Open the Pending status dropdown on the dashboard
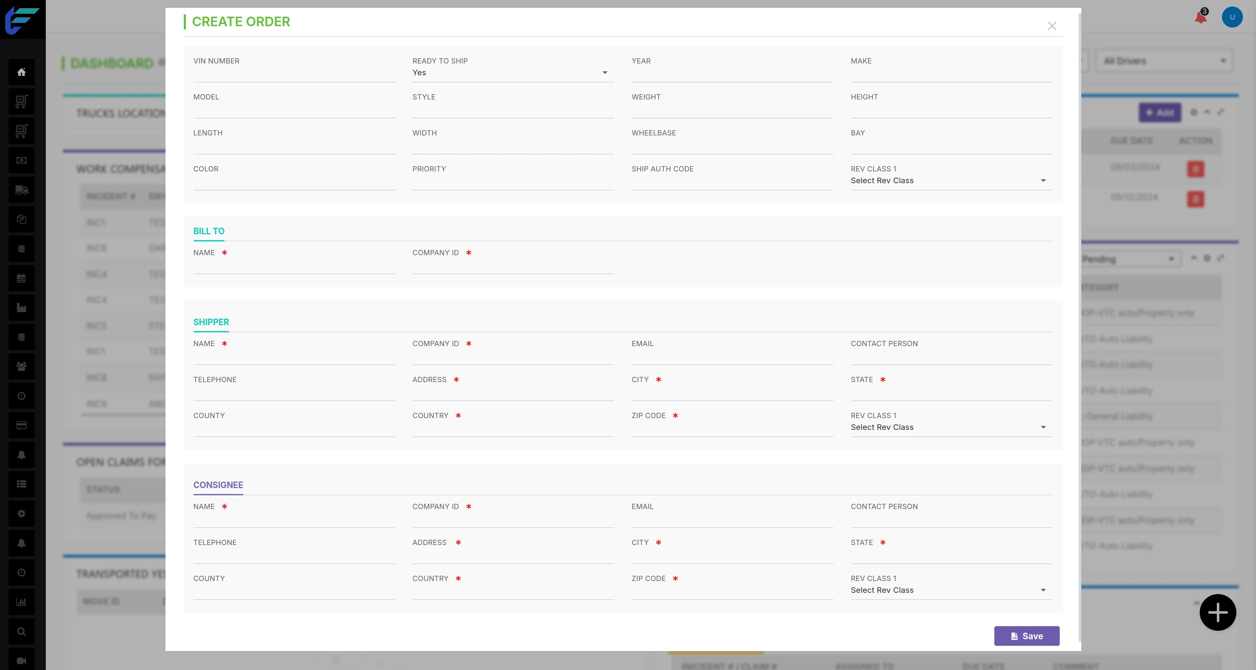This screenshot has width=1256, height=670. 1131,259
